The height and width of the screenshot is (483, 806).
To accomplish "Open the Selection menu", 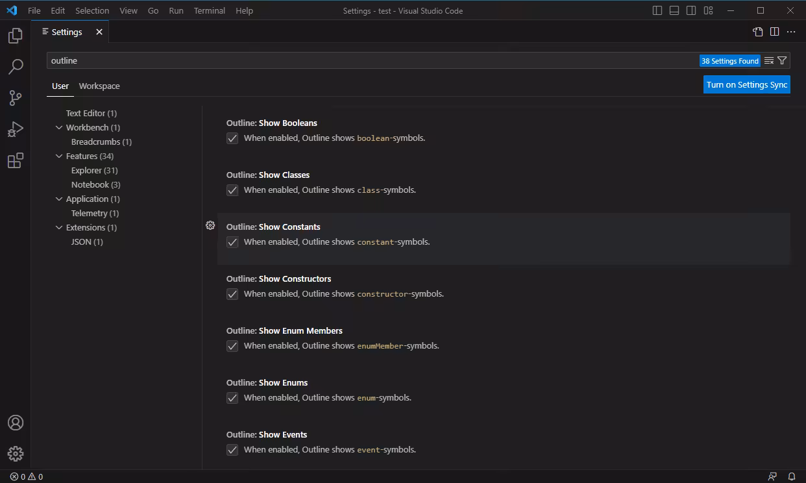I will (92, 10).
